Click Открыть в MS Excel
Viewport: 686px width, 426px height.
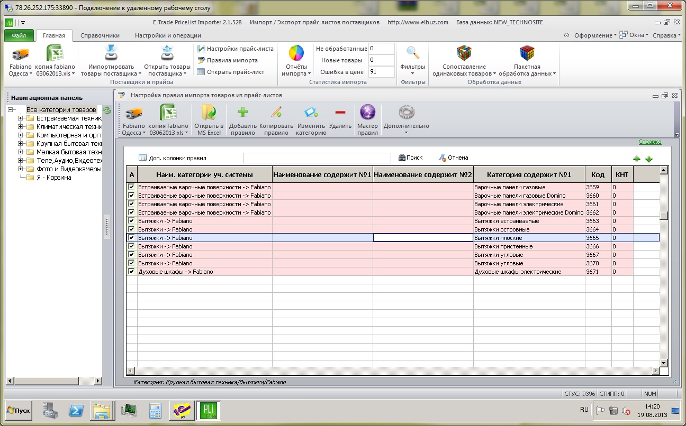coord(209,121)
